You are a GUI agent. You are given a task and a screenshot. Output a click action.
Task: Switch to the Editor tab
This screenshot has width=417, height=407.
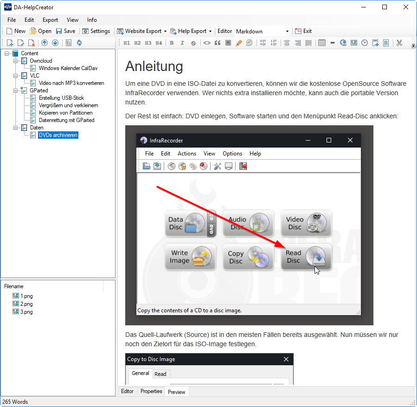(x=128, y=391)
